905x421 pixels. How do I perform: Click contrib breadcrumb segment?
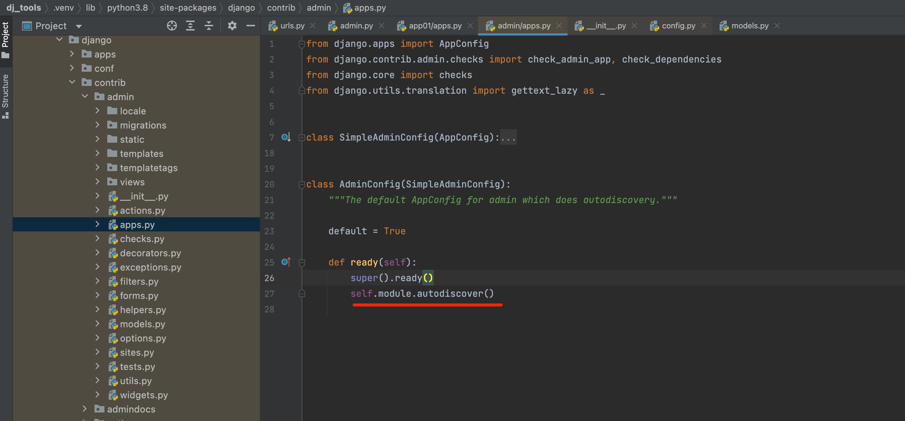point(281,7)
